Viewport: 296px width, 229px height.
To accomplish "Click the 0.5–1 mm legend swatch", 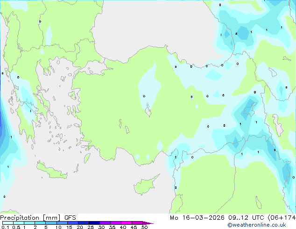I will [x=19, y=223].
